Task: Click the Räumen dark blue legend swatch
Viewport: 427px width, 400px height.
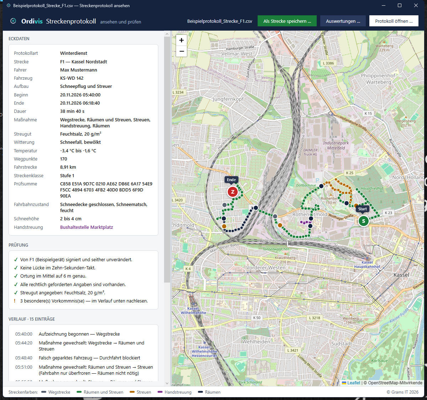Action: [x=200, y=392]
